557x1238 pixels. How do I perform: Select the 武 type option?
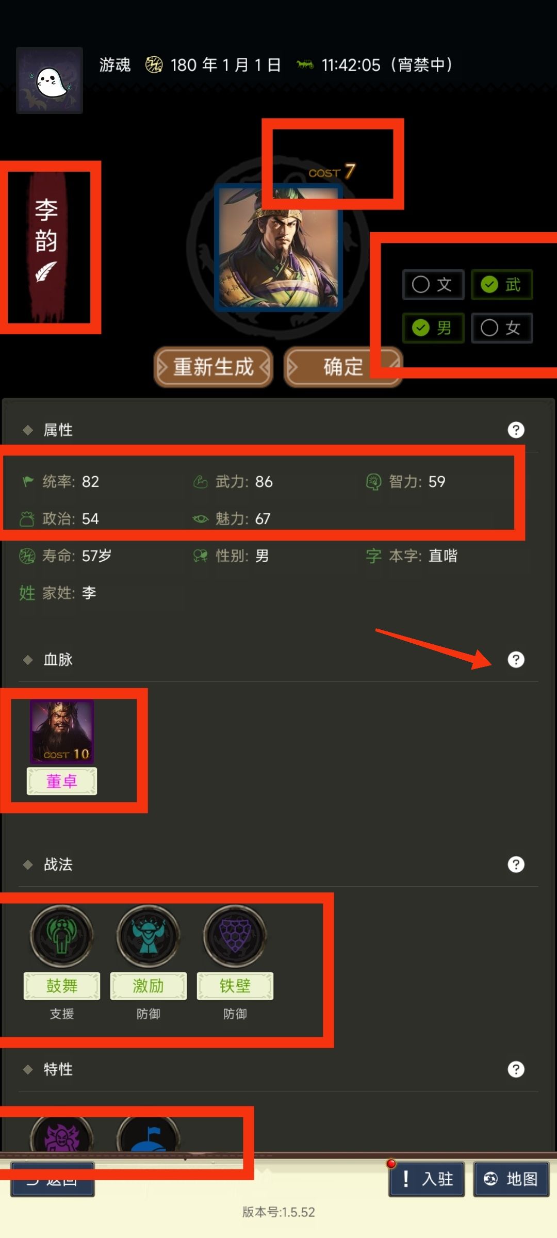[x=502, y=284]
